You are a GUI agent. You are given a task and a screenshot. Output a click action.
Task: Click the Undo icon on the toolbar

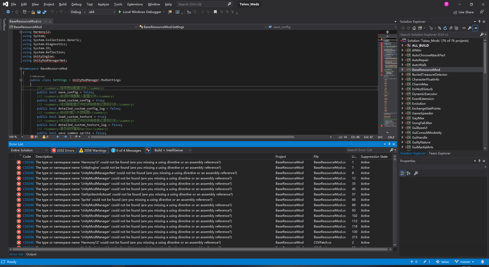click(x=52, y=12)
